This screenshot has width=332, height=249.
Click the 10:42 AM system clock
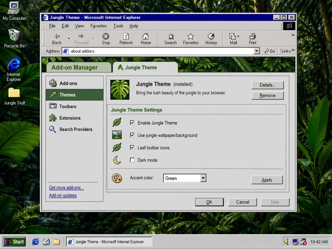point(319,242)
